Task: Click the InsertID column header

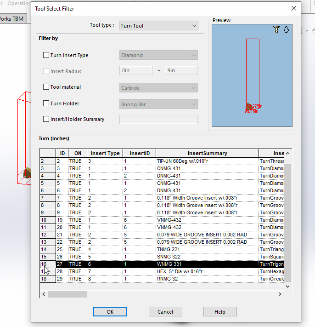Action: [x=140, y=153]
